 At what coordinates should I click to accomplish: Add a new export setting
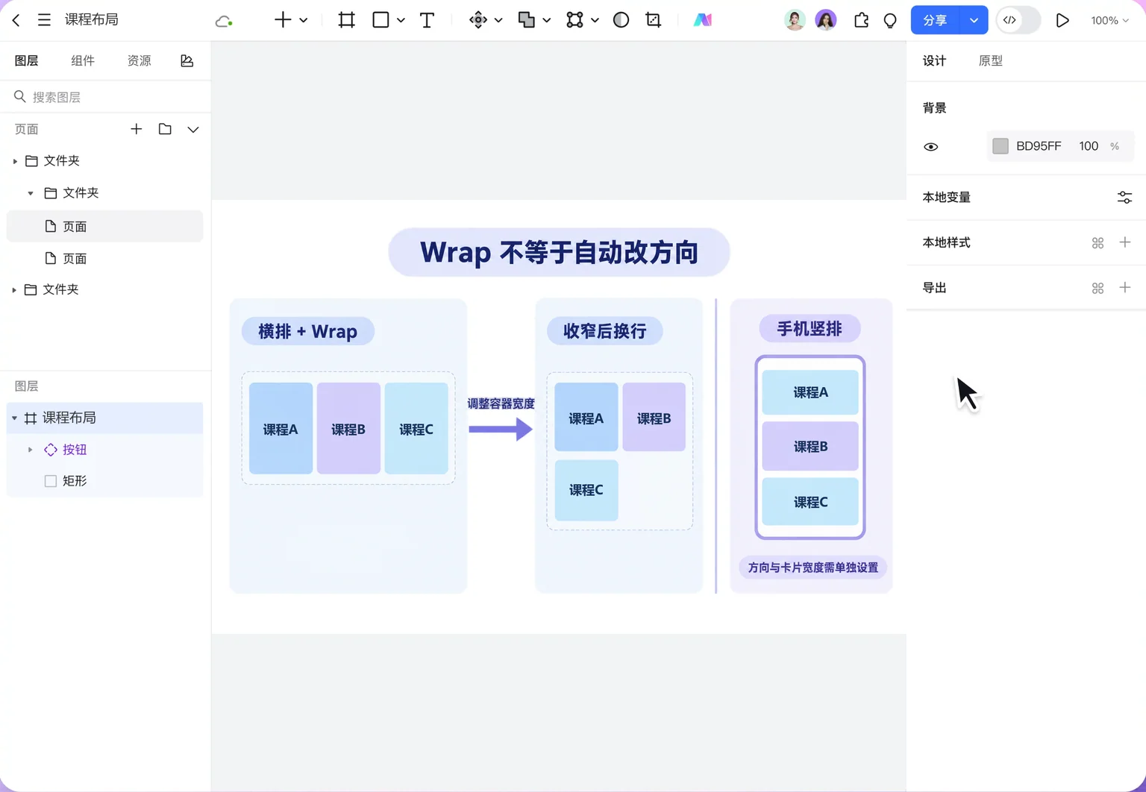pyautogui.click(x=1125, y=288)
